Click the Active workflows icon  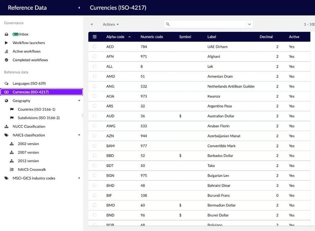pyautogui.click(x=6, y=51)
